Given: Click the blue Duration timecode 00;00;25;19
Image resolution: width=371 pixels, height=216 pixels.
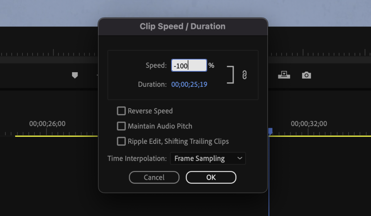Looking at the screenshot, I should coord(189,84).
